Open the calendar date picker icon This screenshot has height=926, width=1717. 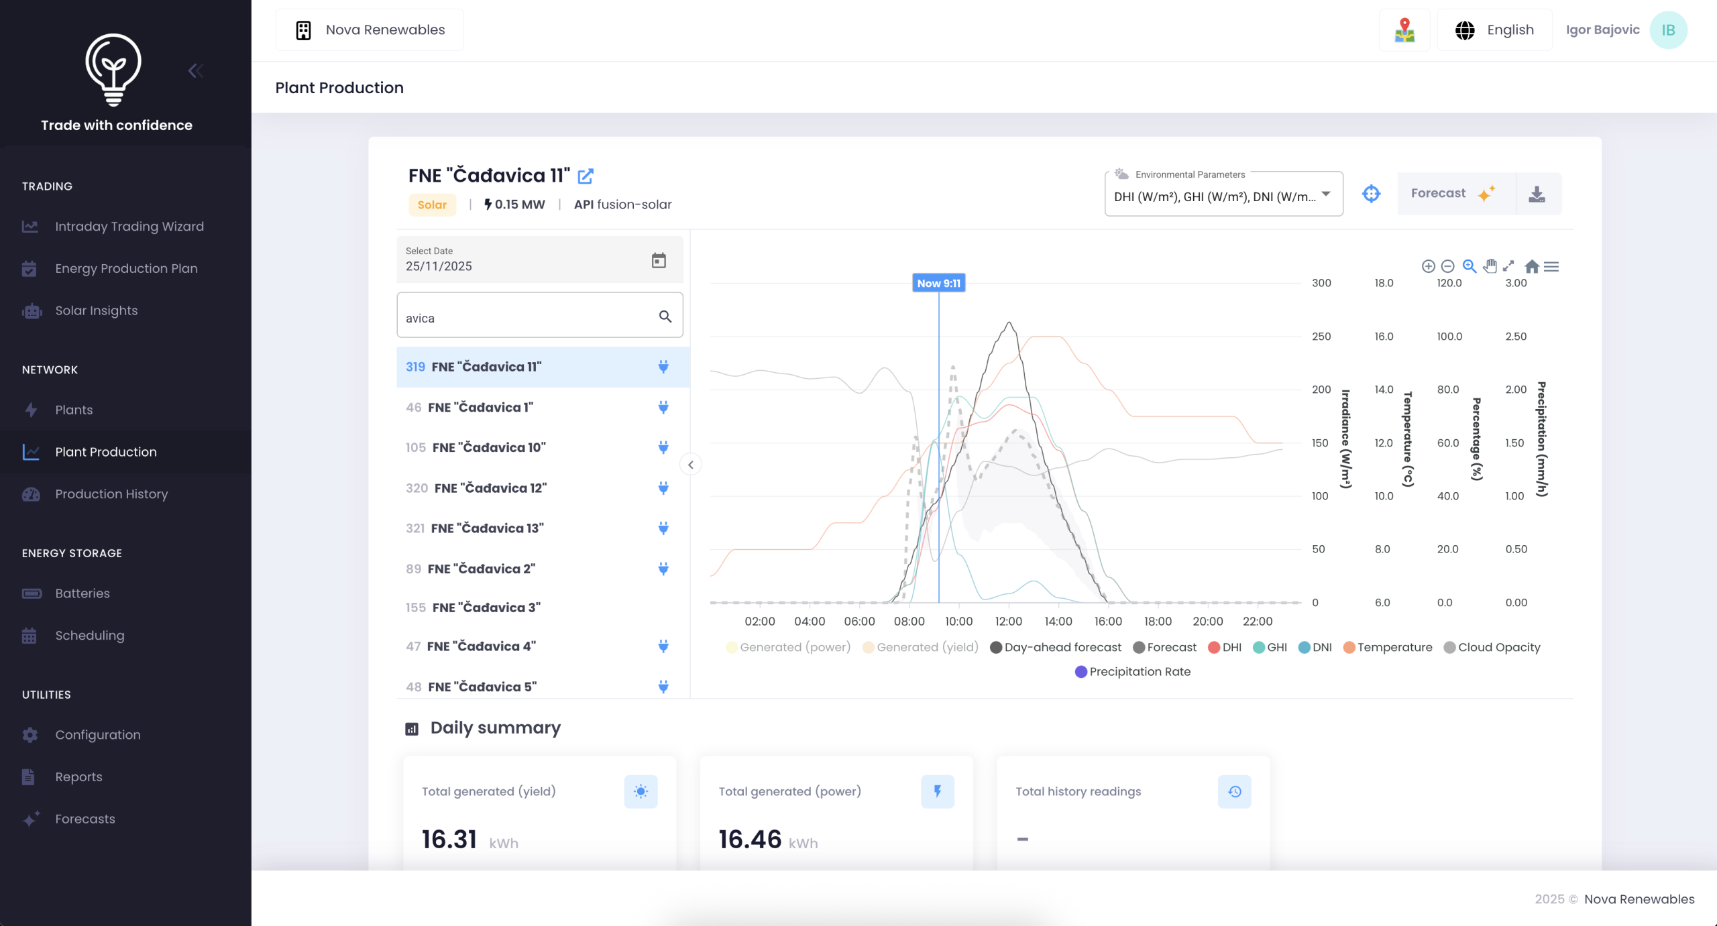pos(659,260)
